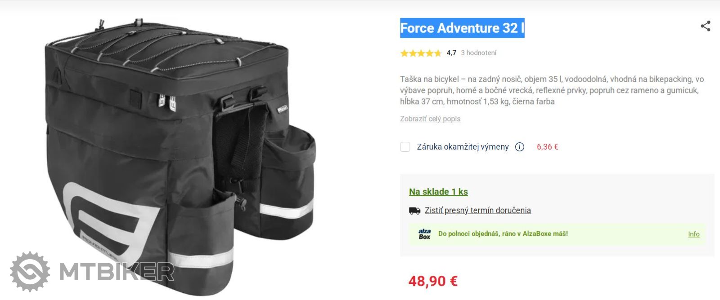Click the delivery truck icon

tap(414, 211)
